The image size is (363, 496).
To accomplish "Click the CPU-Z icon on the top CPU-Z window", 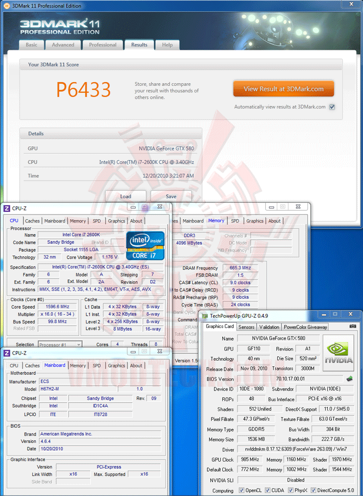I will point(7,208).
